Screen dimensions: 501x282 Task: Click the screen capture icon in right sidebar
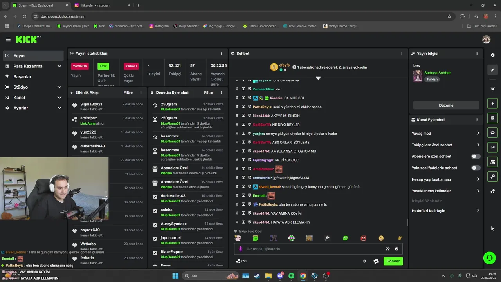coord(493,89)
